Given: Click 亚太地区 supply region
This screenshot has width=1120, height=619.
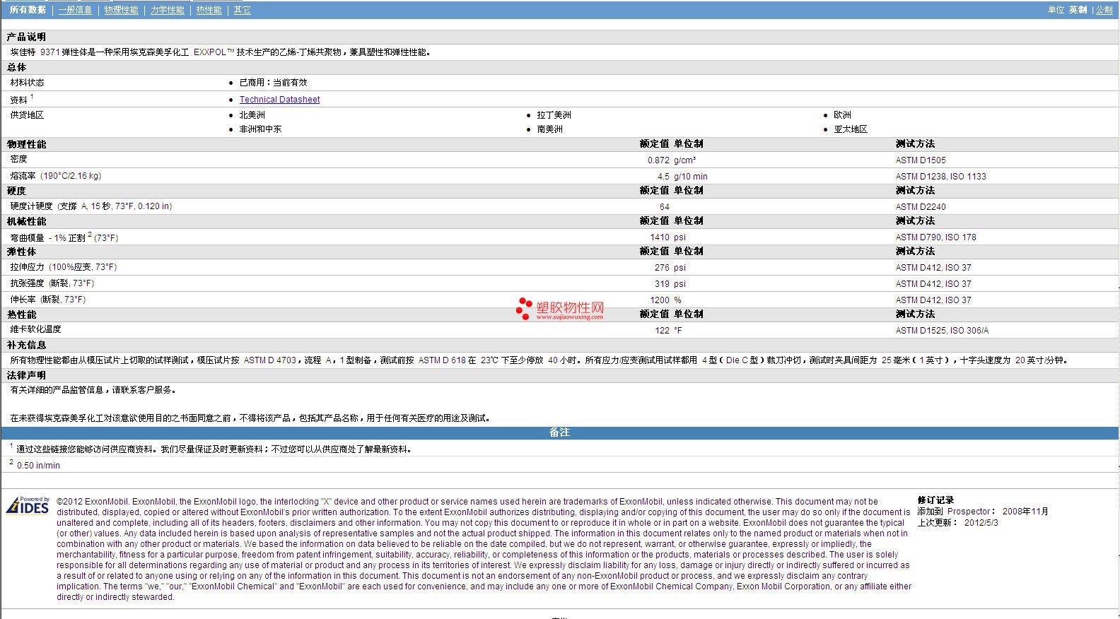Looking at the screenshot, I should click(851, 129).
